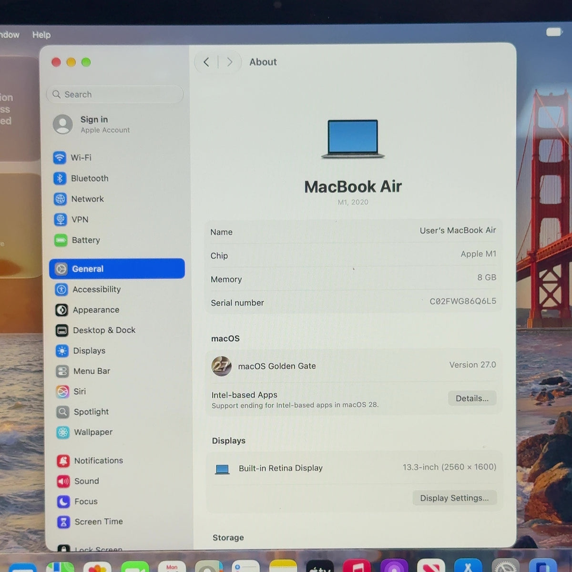Select the Wallpaper flower icon
Viewport: 572px width, 572px height.
point(63,432)
